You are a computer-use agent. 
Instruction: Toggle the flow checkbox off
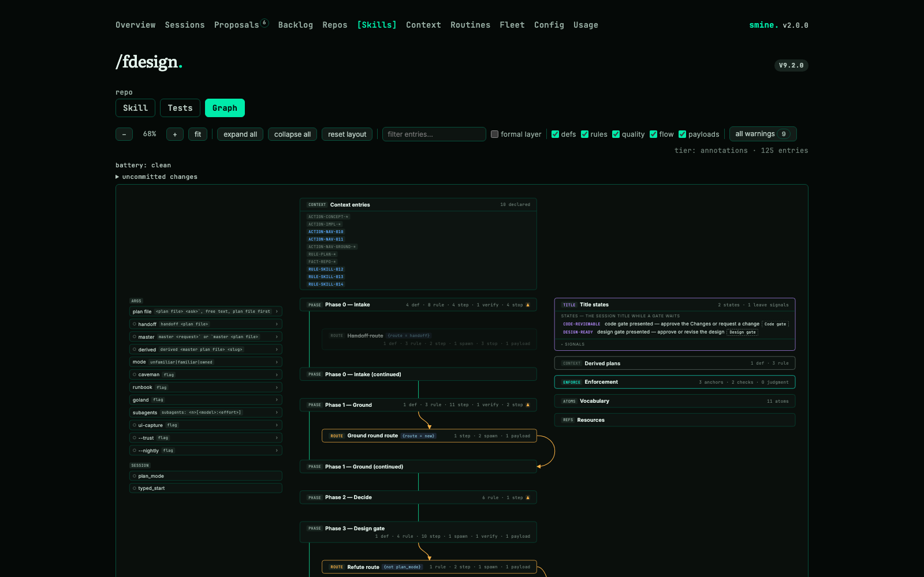[x=654, y=134]
